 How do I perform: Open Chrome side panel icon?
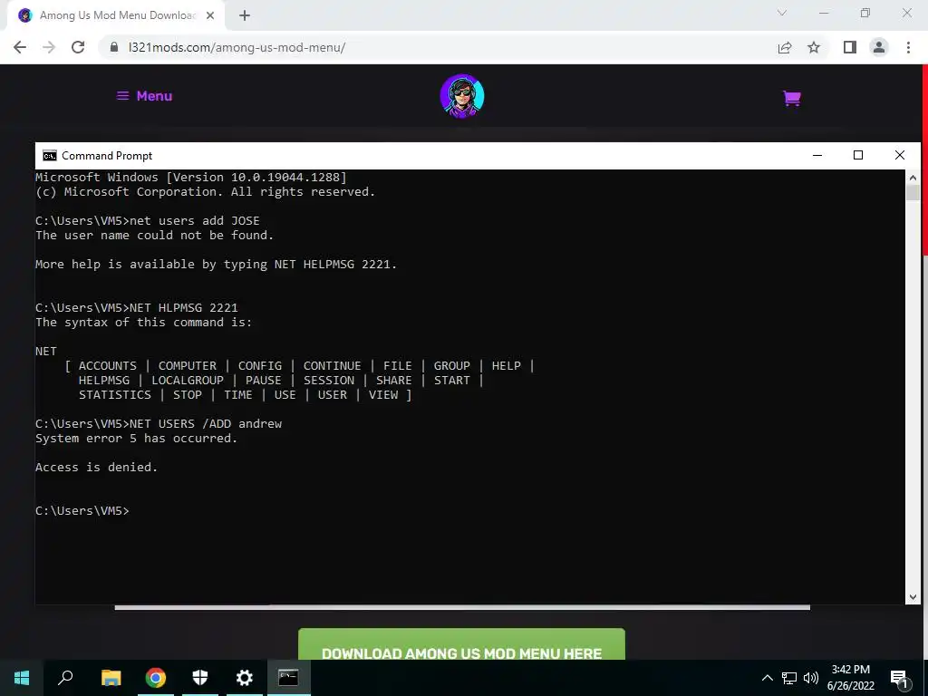click(x=850, y=47)
